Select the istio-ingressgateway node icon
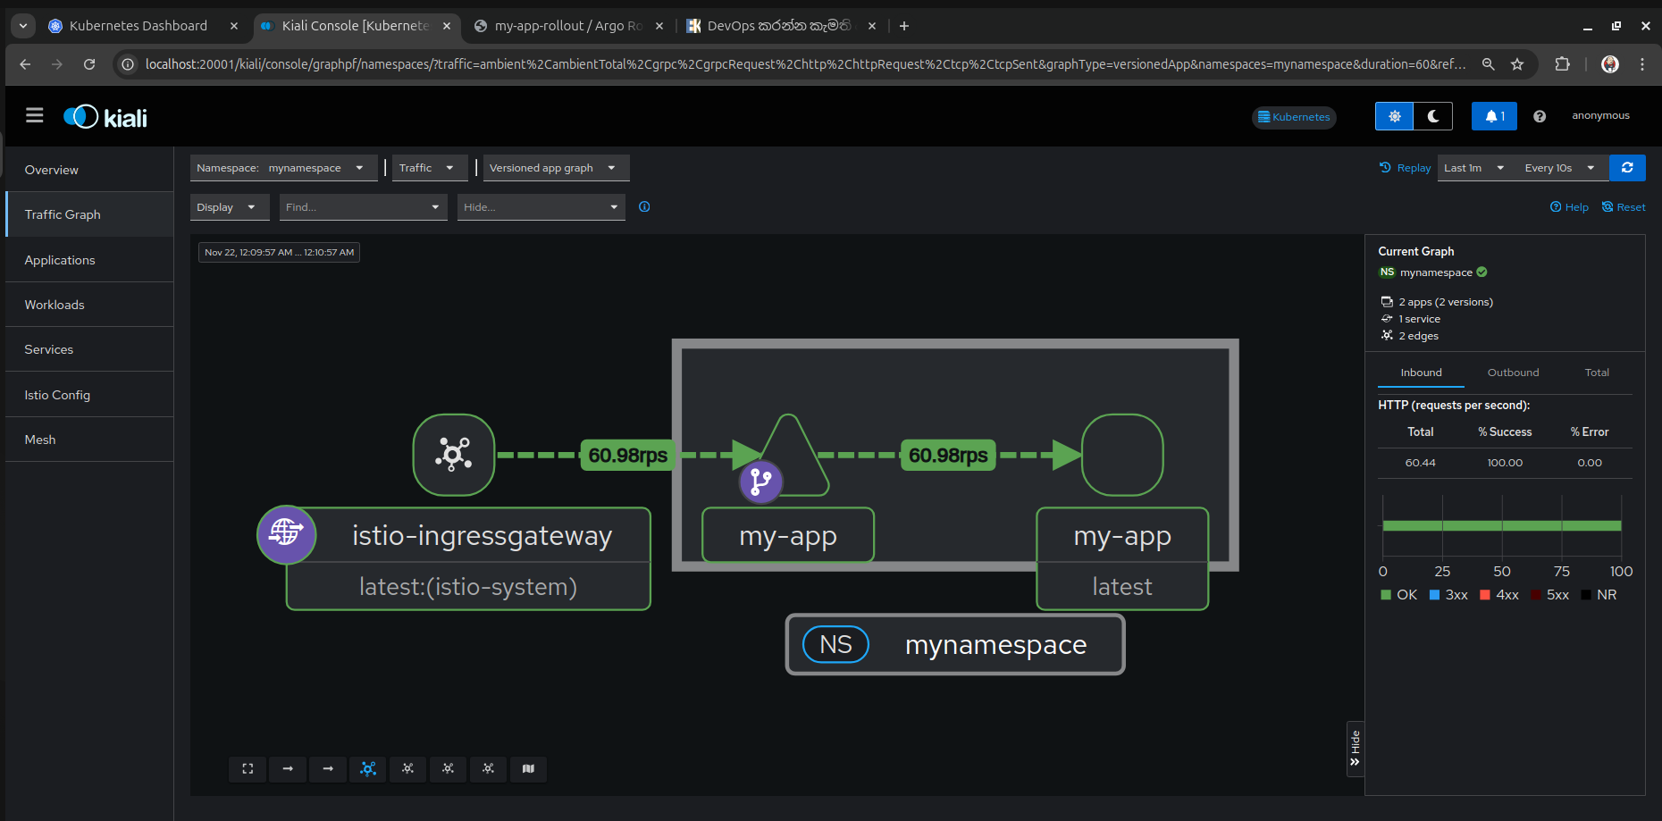The height and width of the screenshot is (821, 1662). point(454,455)
